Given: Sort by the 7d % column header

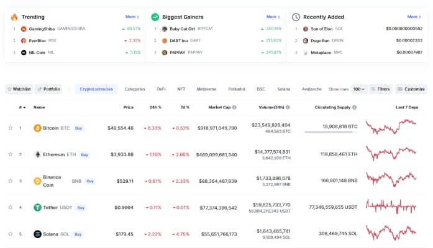Looking at the screenshot, I should [185, 107].
